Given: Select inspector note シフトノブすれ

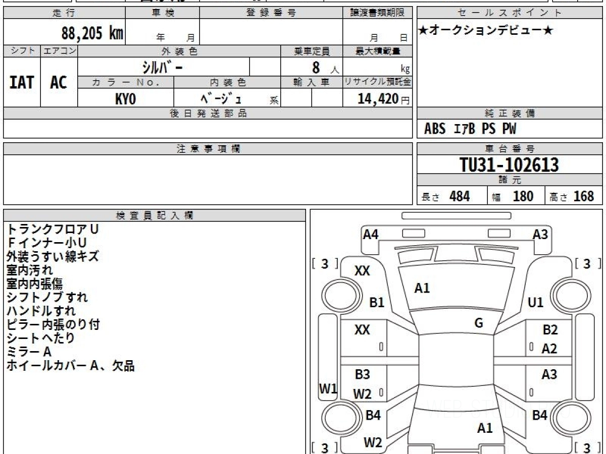Looking at the screenshot, I should tap(47, 297).
